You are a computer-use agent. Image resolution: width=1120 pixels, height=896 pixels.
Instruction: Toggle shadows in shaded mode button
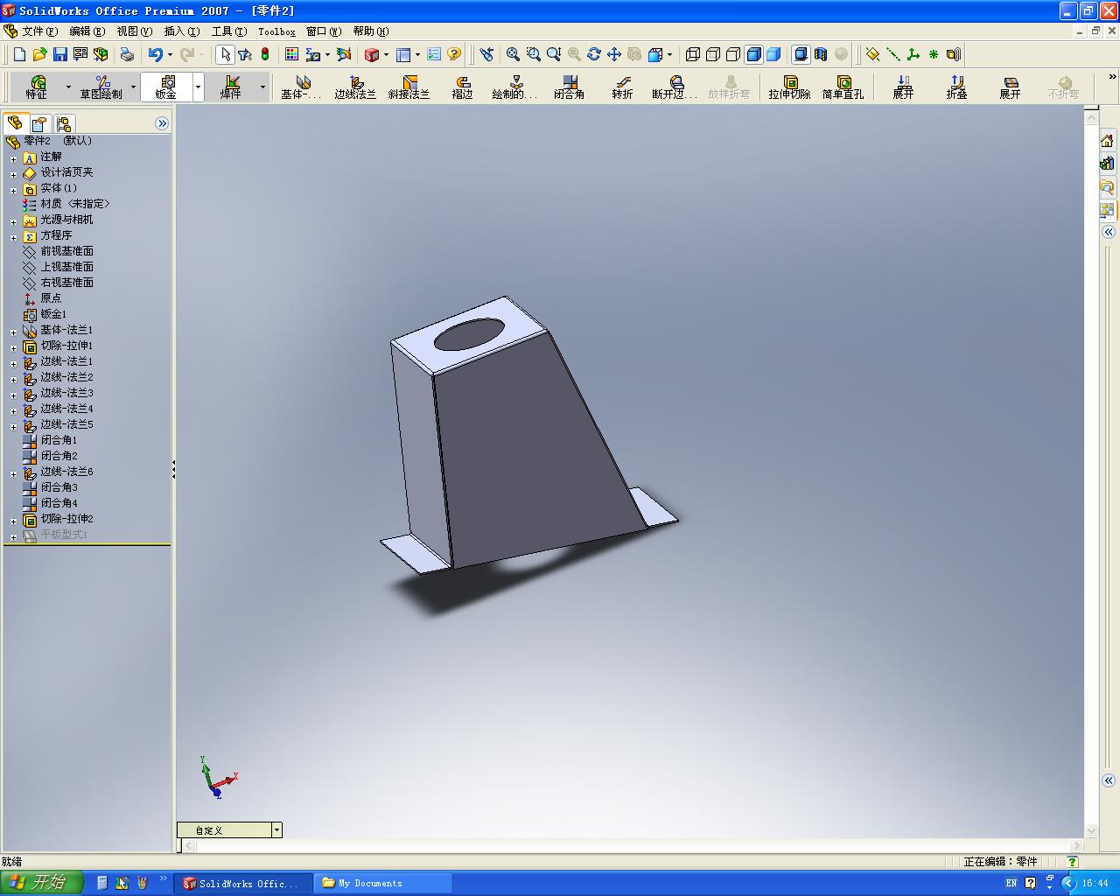tap(801, 54)
